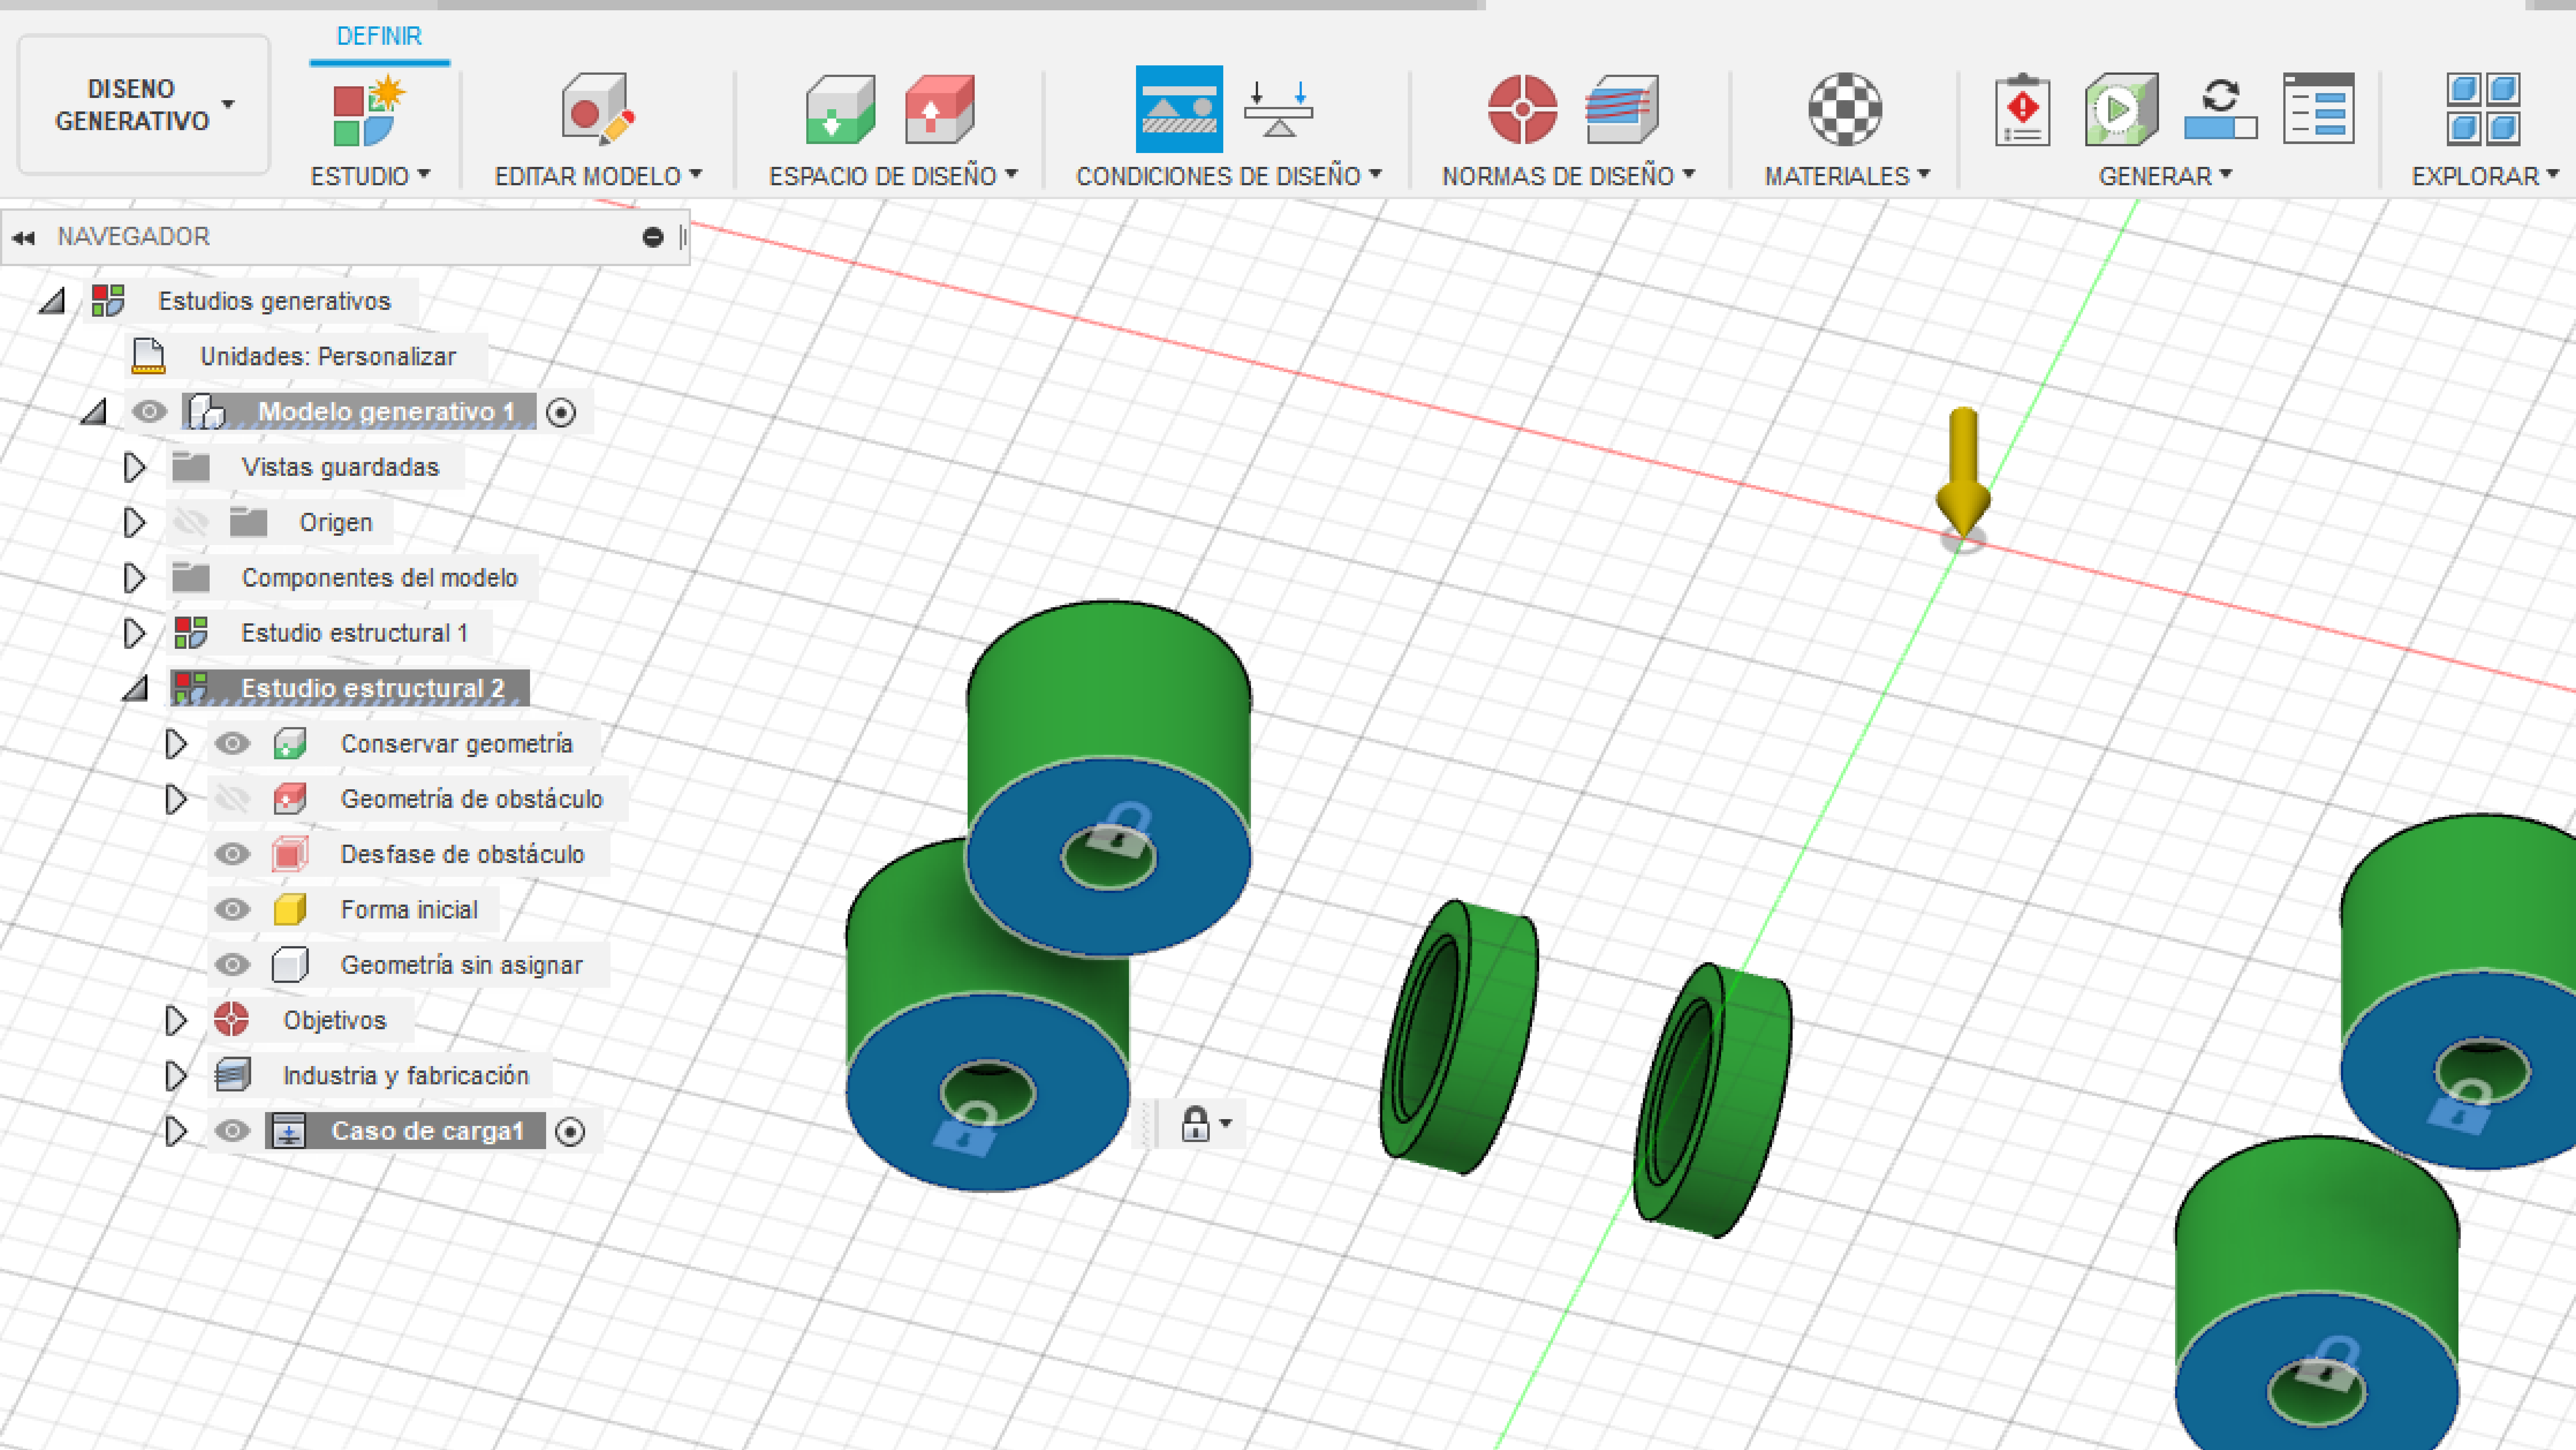Switch to the DEFINIR tab

379,36
